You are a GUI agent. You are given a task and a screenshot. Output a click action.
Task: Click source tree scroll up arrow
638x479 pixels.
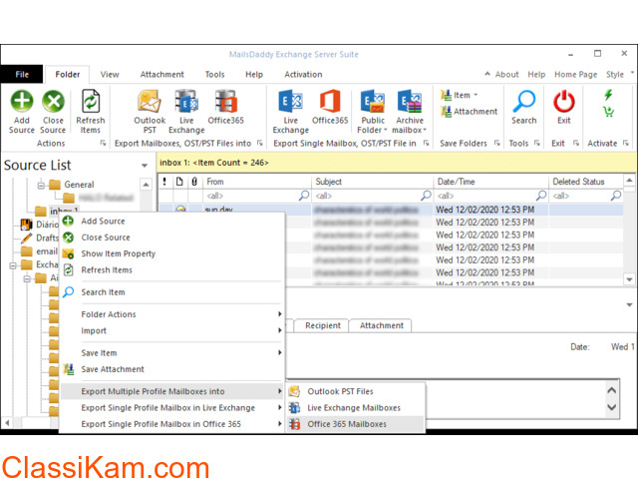click(x=146, y=185)
